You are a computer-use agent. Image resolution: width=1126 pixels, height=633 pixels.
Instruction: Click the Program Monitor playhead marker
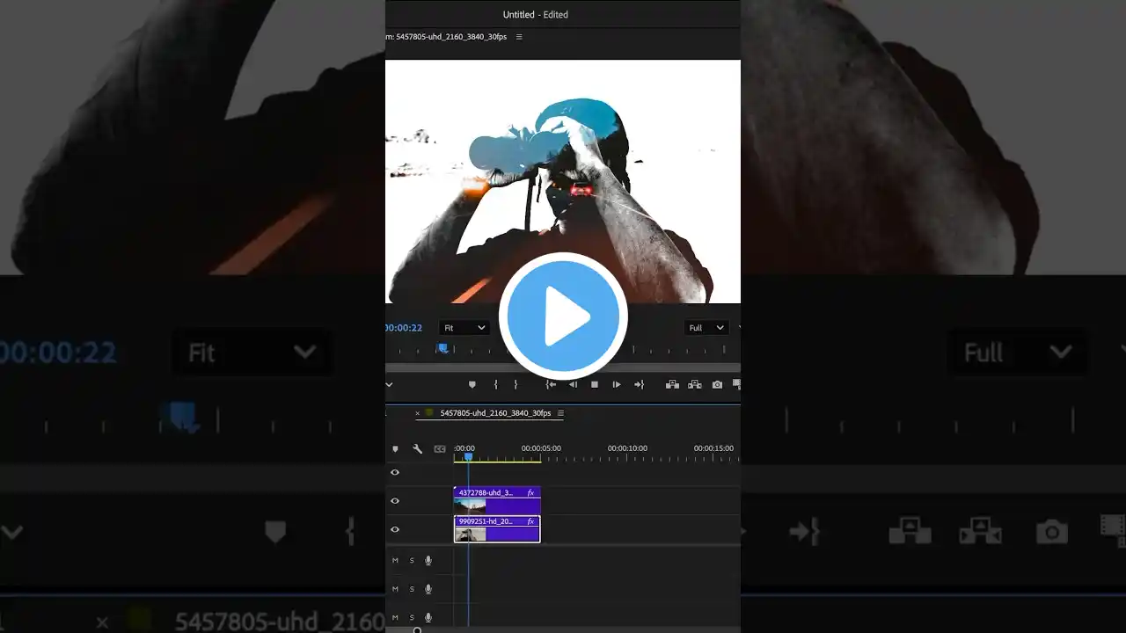coord(443,349)
